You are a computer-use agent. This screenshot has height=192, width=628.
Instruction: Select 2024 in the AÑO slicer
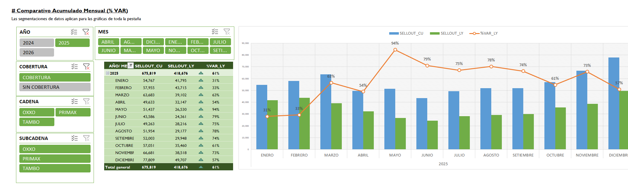tap(37, 43)
